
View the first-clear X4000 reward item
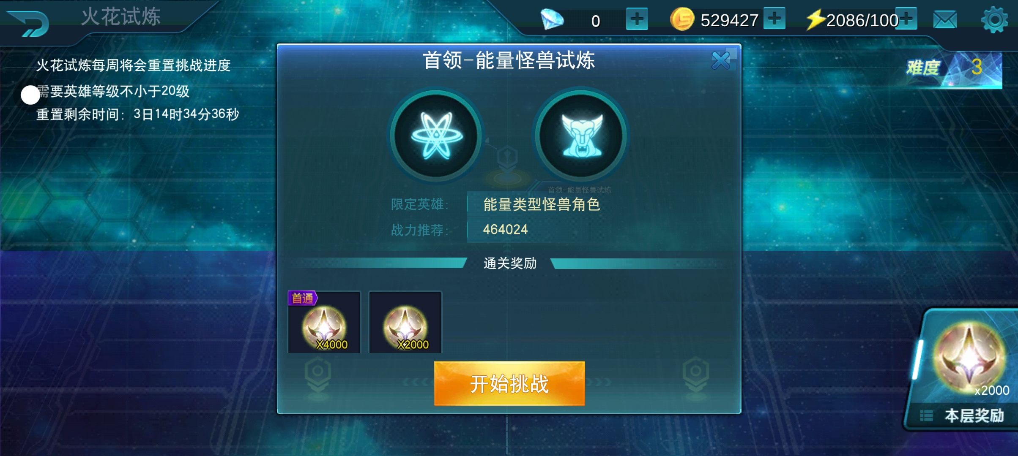[x=324, y=322]
